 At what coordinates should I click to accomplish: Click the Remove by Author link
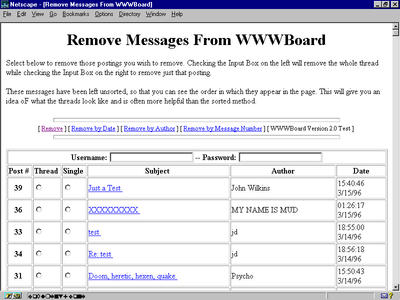click(x=149, y=128)
